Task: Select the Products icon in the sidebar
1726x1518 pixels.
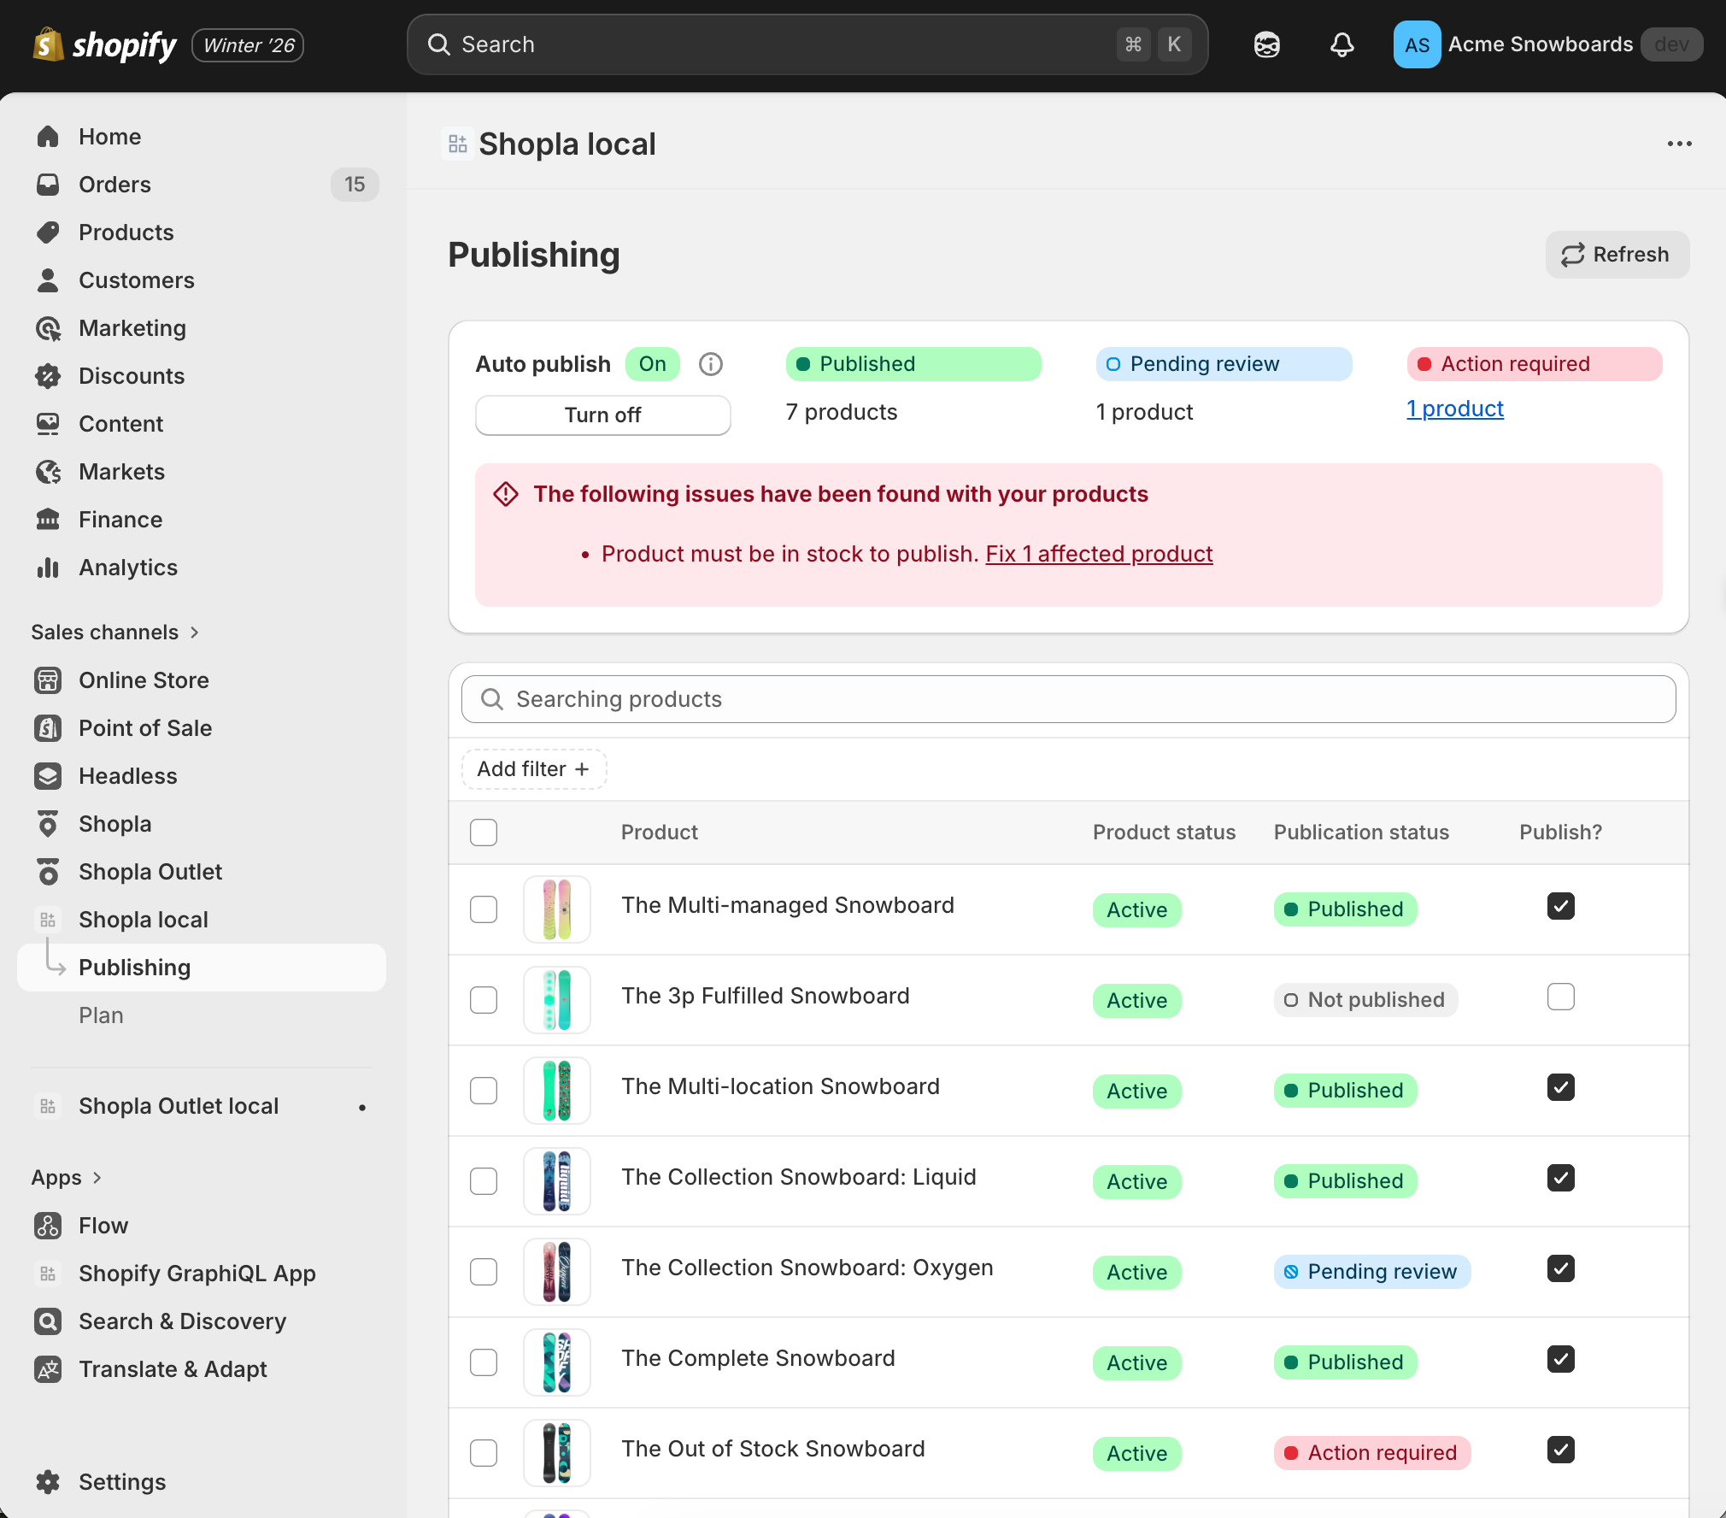Action: pyautogui.click(x=49, y=232)
